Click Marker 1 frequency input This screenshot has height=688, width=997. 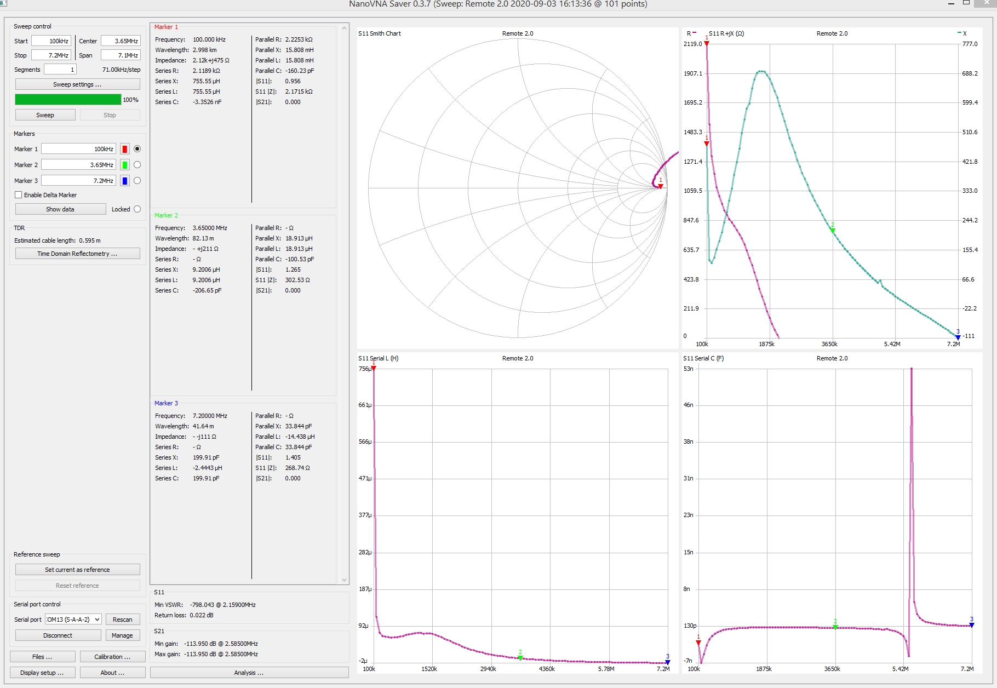[78, 149]
